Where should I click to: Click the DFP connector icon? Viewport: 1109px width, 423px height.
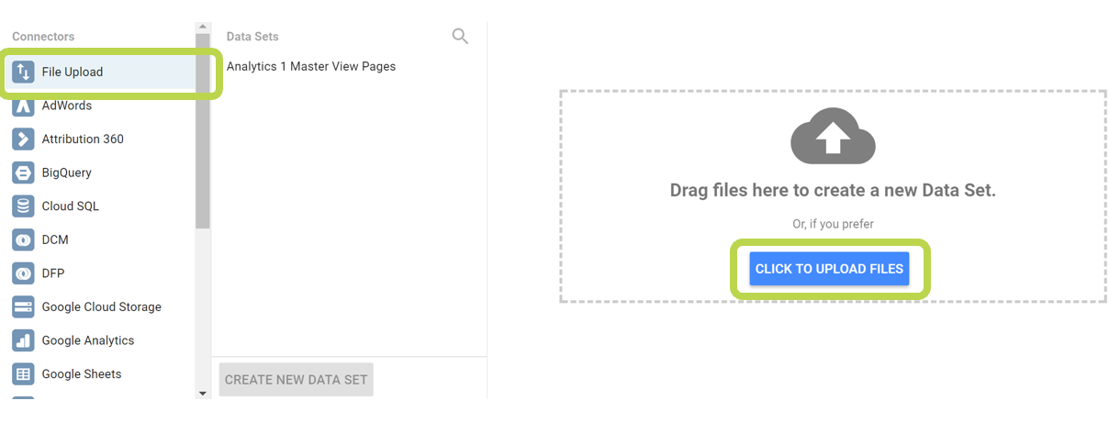click(23, 273)
